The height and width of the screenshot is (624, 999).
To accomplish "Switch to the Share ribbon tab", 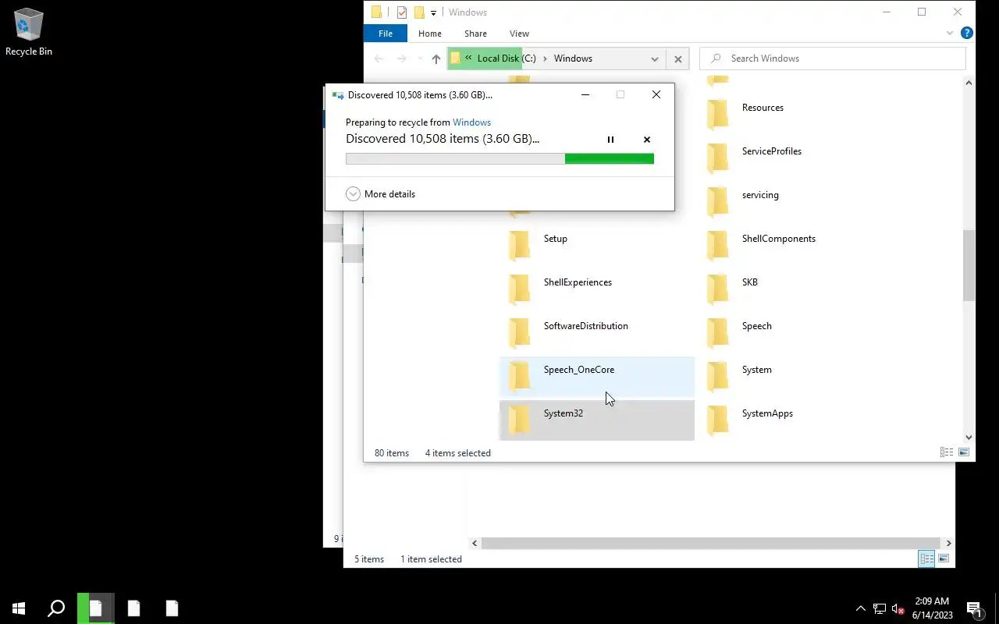I will [x=475, y=34].
